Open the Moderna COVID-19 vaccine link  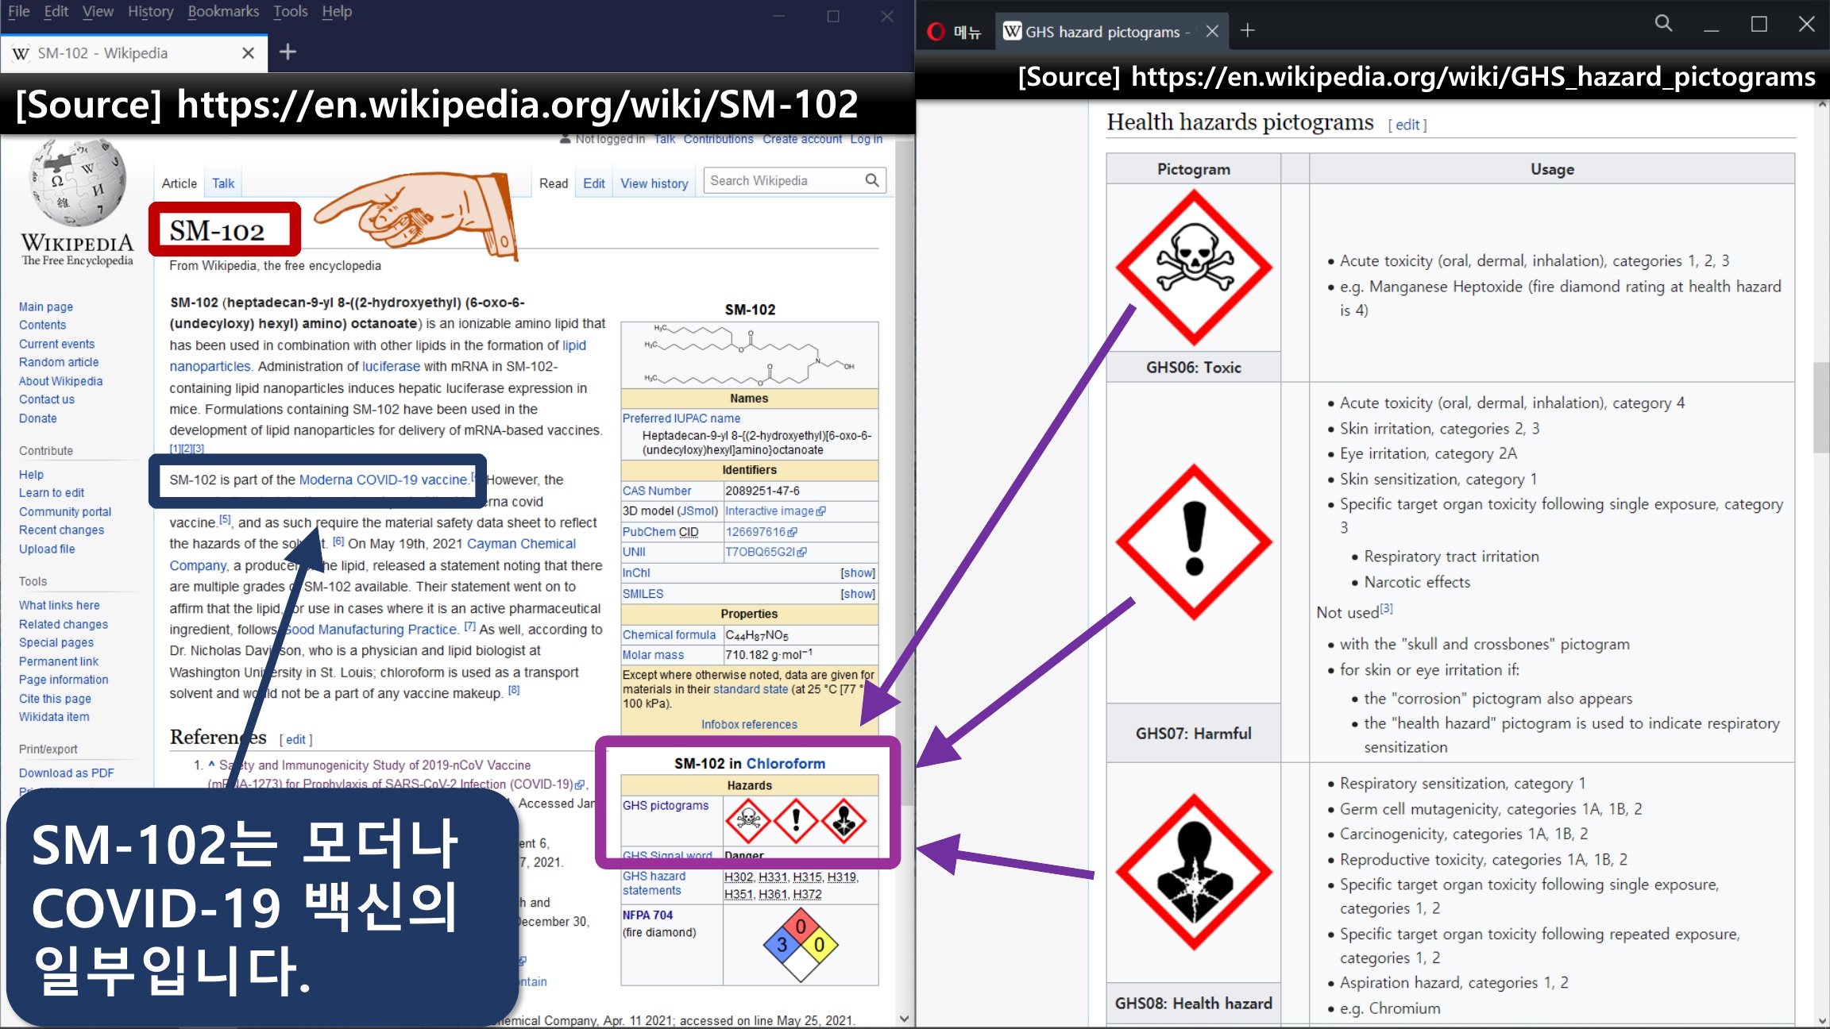tap(383, 480)
